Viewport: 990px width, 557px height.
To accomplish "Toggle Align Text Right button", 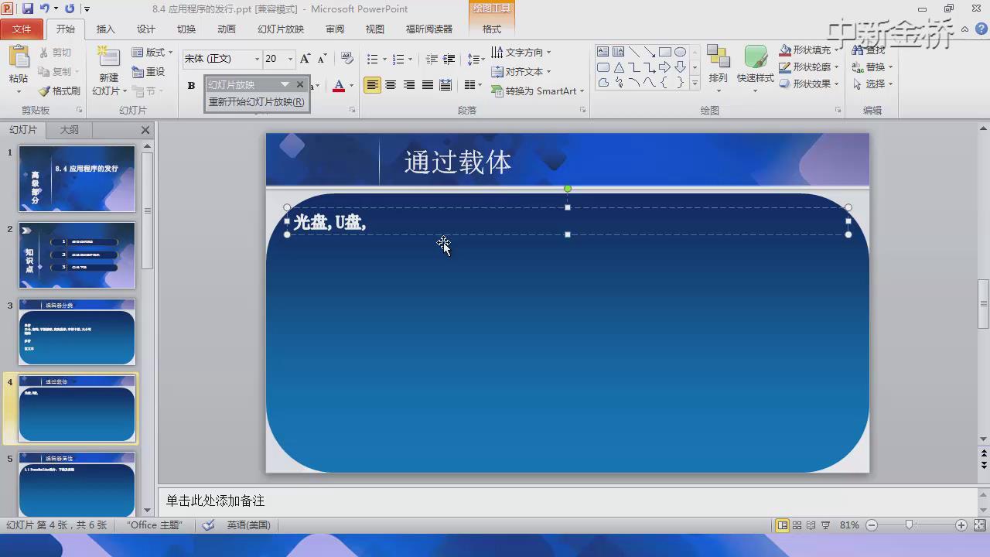I will 408,85.
